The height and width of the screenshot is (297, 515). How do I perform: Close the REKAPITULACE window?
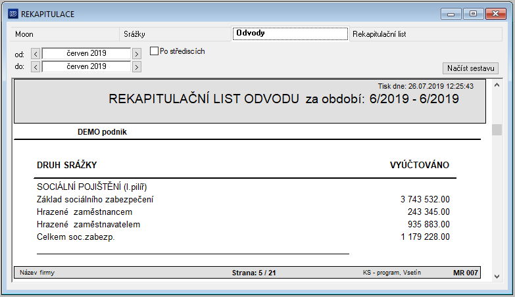(496, 14)
